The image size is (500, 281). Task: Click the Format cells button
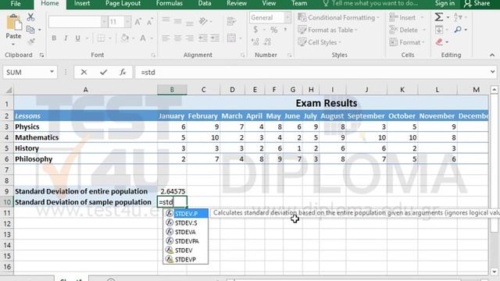pos(407,42)
